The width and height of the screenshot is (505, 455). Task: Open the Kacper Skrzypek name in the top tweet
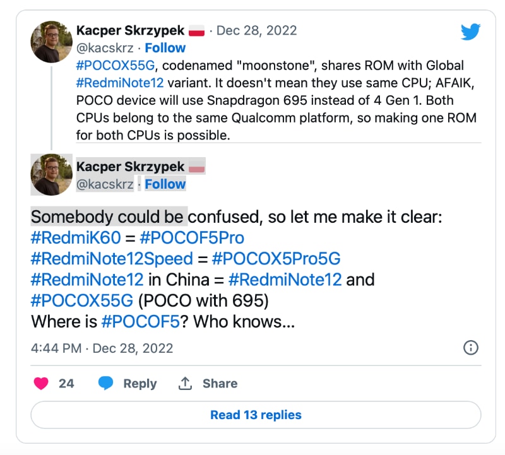[x=130, y=30]
